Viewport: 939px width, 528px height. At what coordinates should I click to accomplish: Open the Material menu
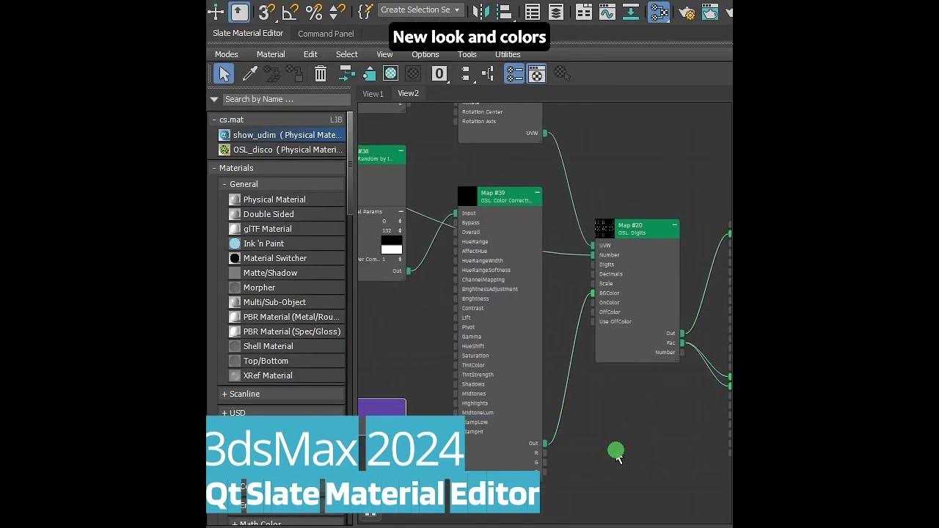(x=271, y=54)
